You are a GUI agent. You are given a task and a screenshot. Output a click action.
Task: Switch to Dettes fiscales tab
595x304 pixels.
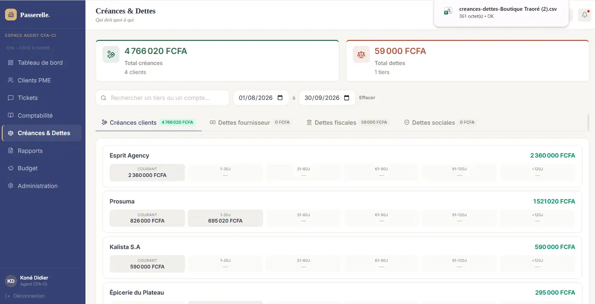[x=347, y=122]
